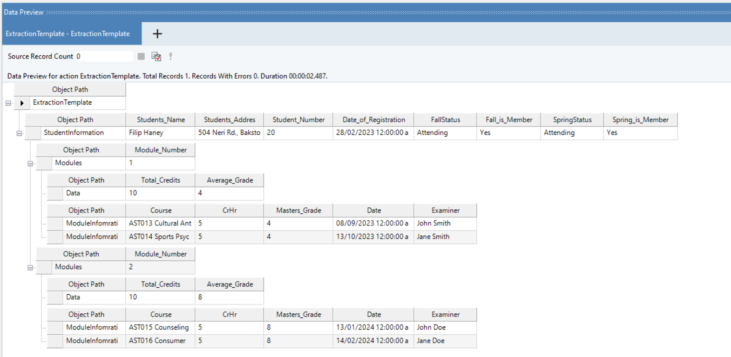Click the gray stop preview square icon
This screenshot has width=731, height=357.
click(x=141, y=56)
